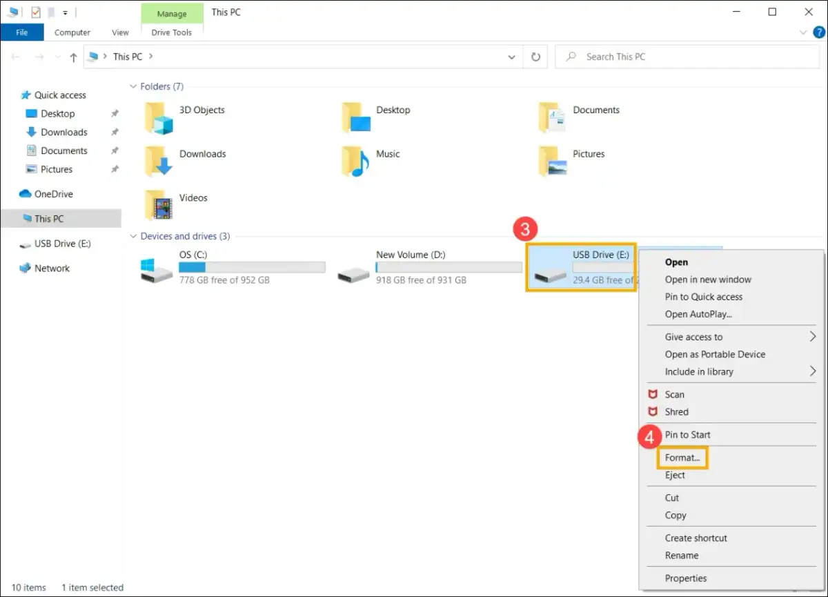Select Eject in the context menu
The width and height of the screenshot is (828, 597).
tap(674, 475)
